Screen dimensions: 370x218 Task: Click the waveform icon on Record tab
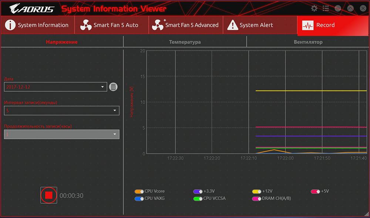pyautogui.click(x=308, y=25)
